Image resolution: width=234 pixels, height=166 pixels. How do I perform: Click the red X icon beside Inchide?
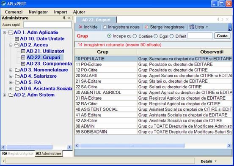tap(80, 27)
